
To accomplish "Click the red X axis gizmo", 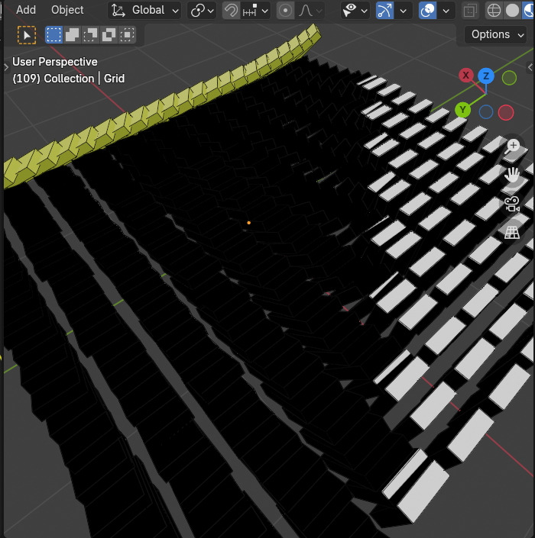I will (466, 75).
